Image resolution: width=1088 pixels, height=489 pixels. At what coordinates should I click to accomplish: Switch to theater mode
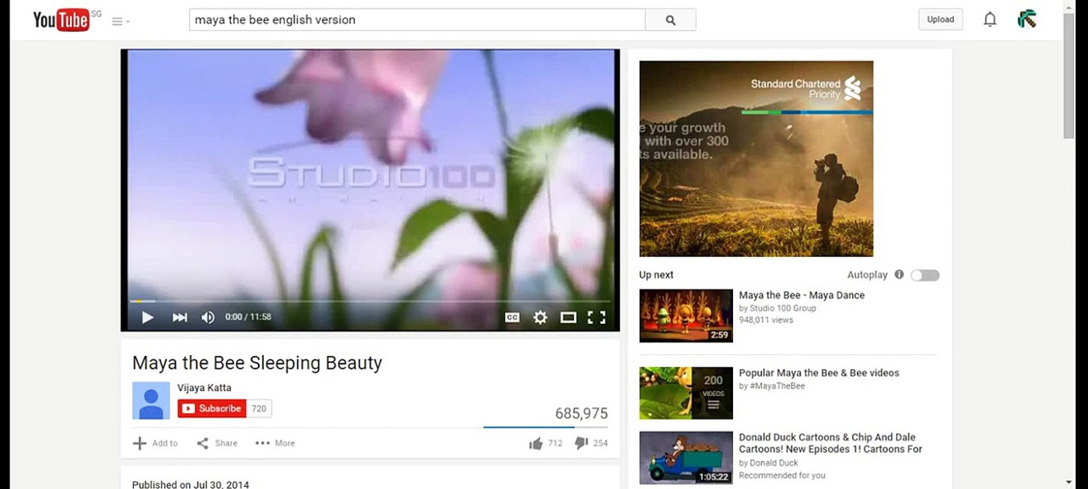tap(568, 317)
